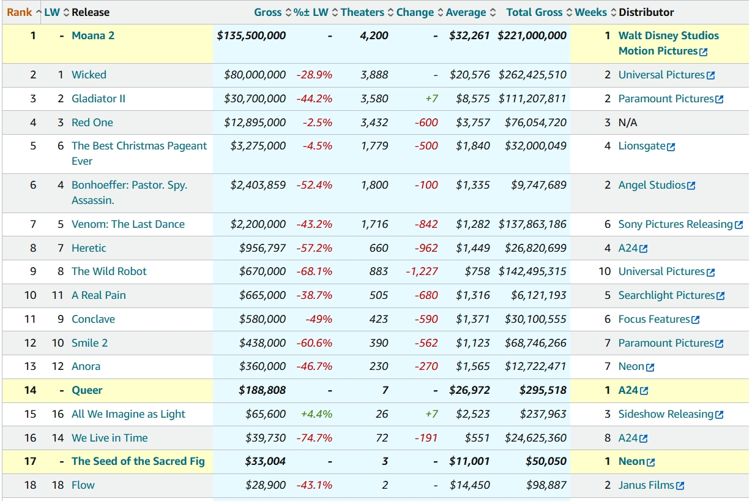Open Sideshow Releasing distributor link
Image resolution: width=752 pixels, height=501 pixels.
click(666, 414)
